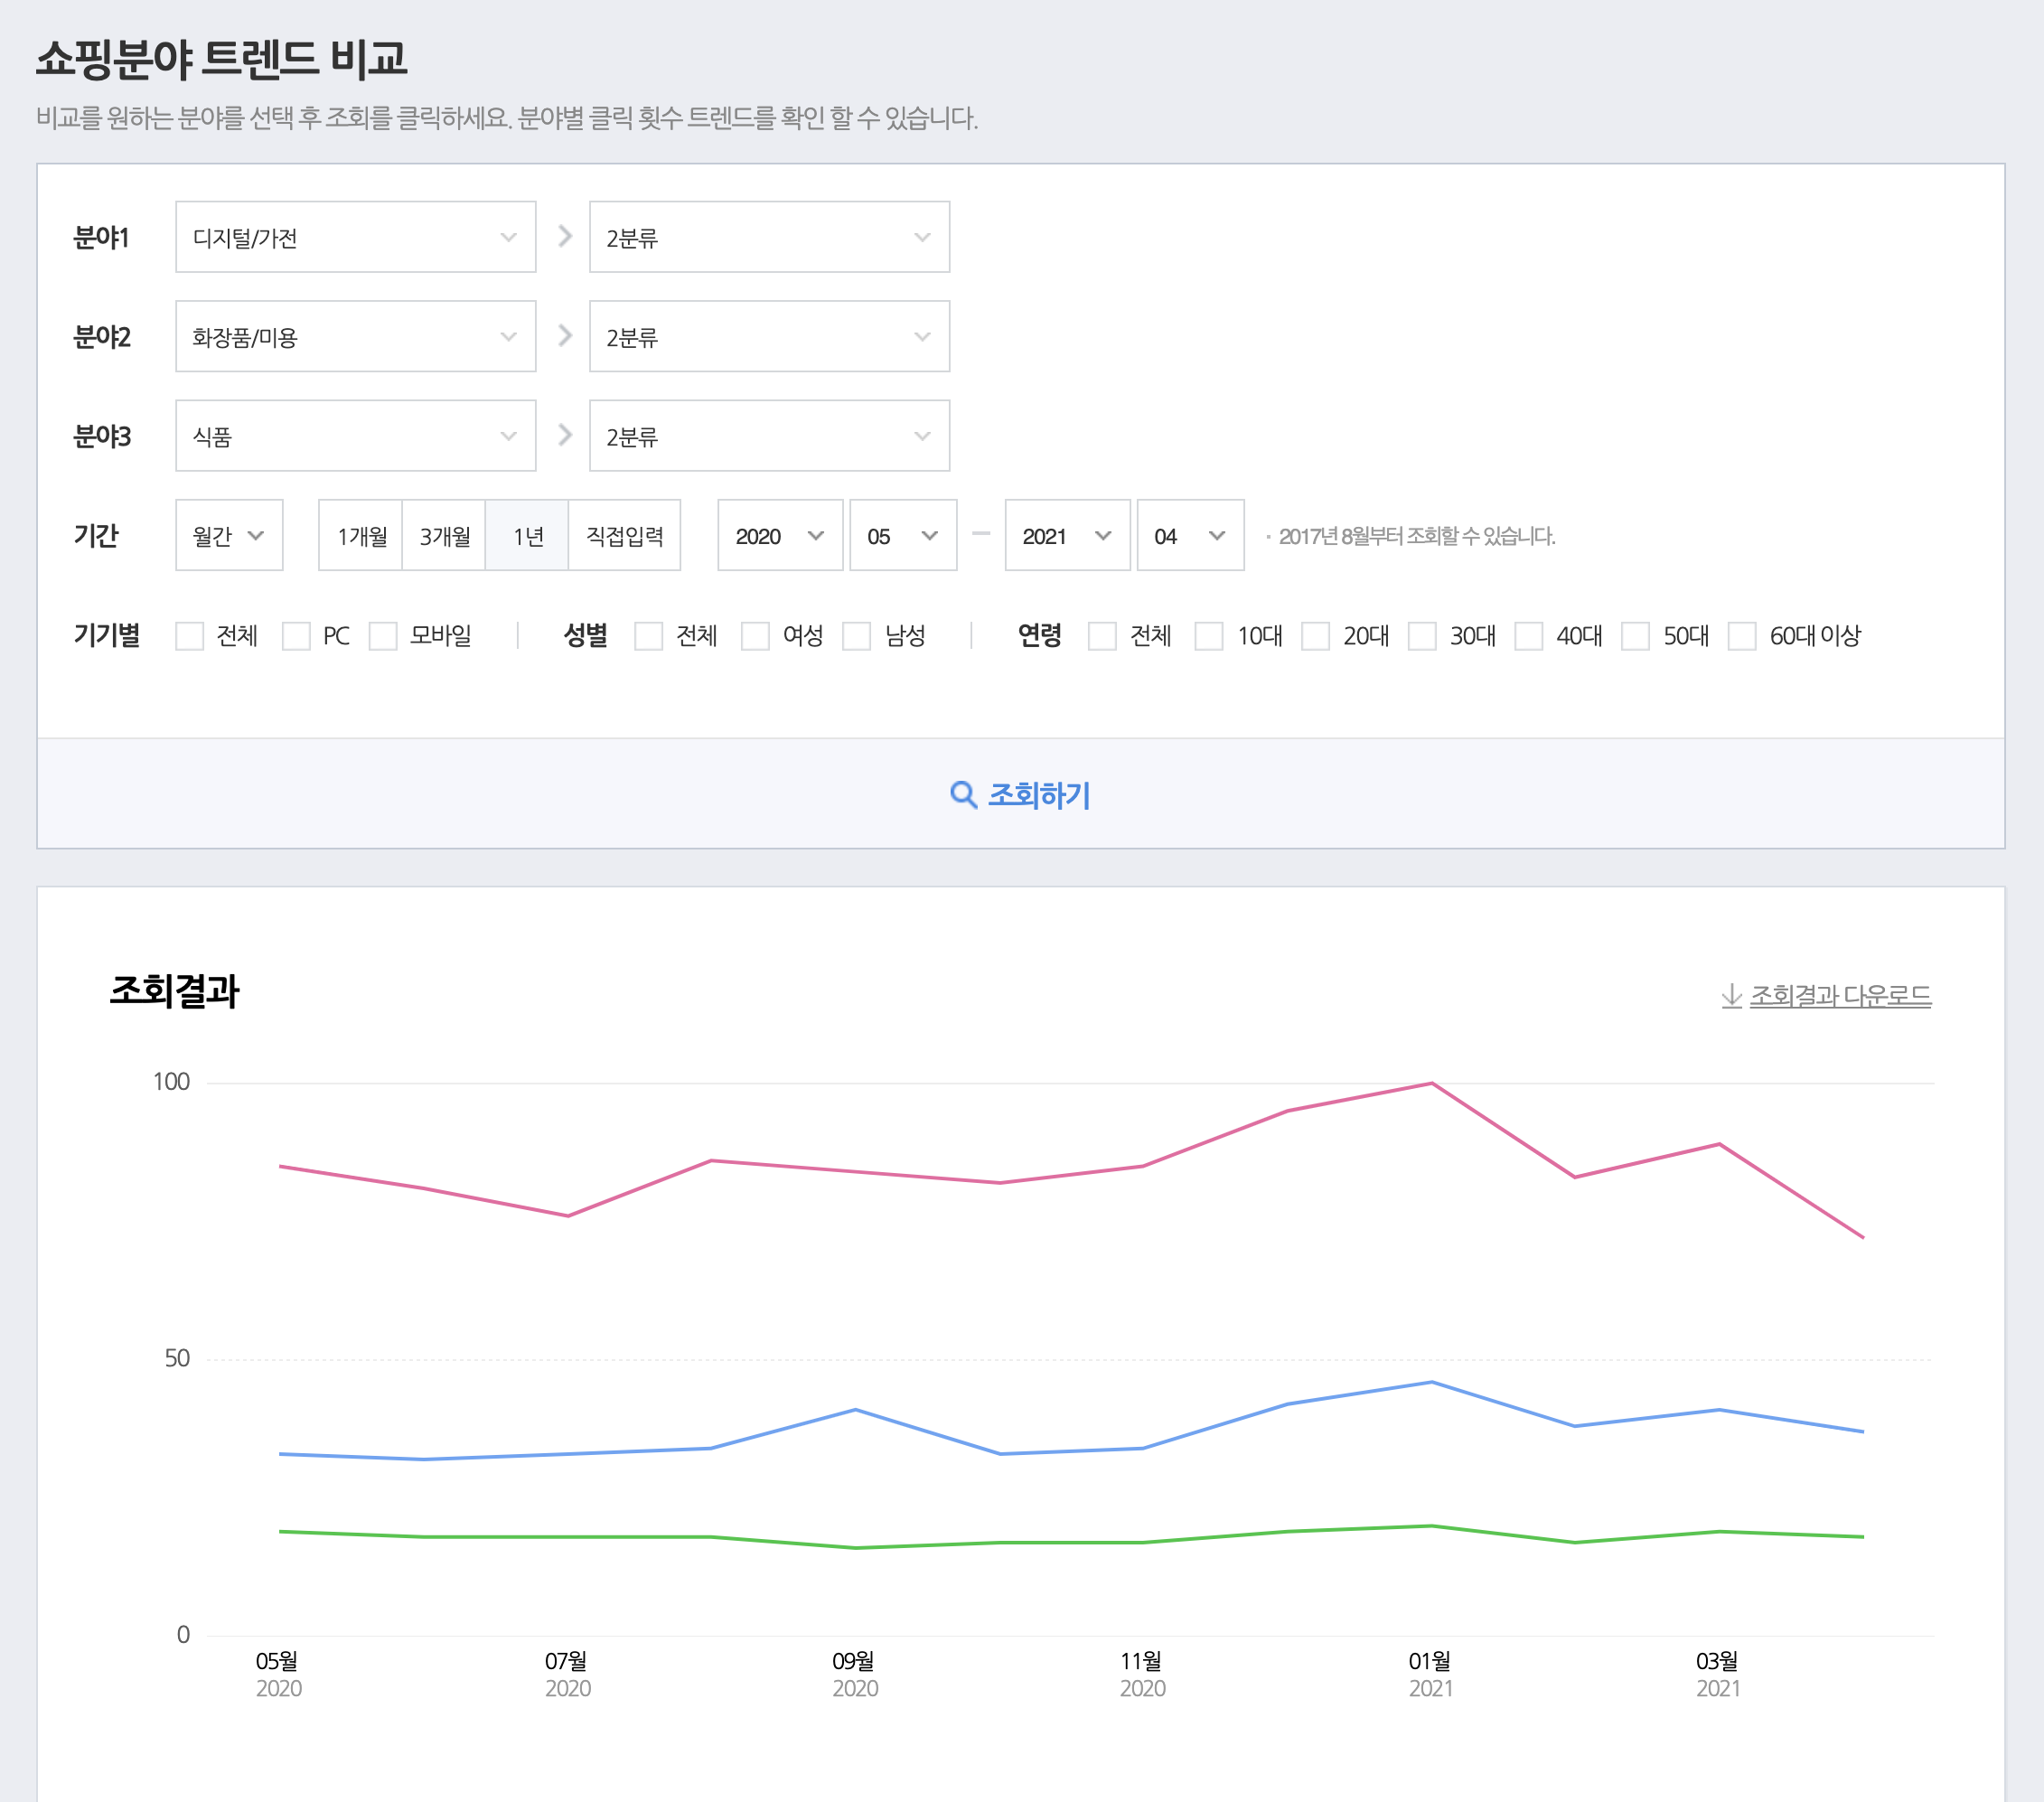Switch to the 직접입력 period option
The width and height of the screenshot is (2044, 1802).
tap(624, 536)
